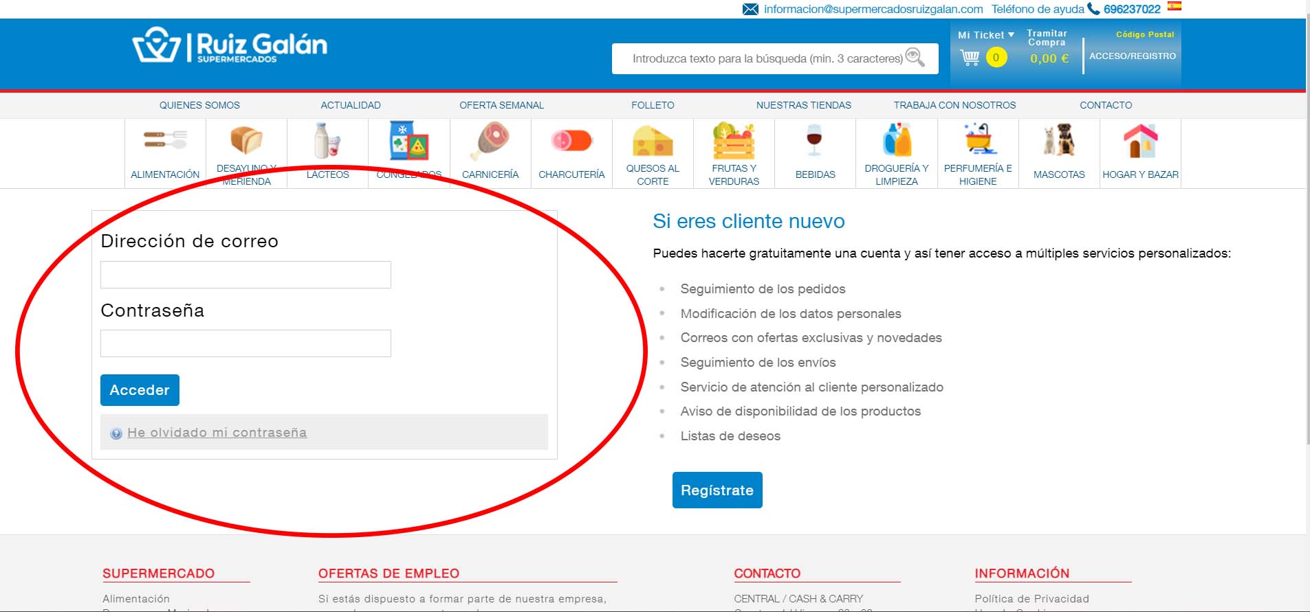Click the Acceder login button
This screenshot has width=1310, height=612.
140,390
